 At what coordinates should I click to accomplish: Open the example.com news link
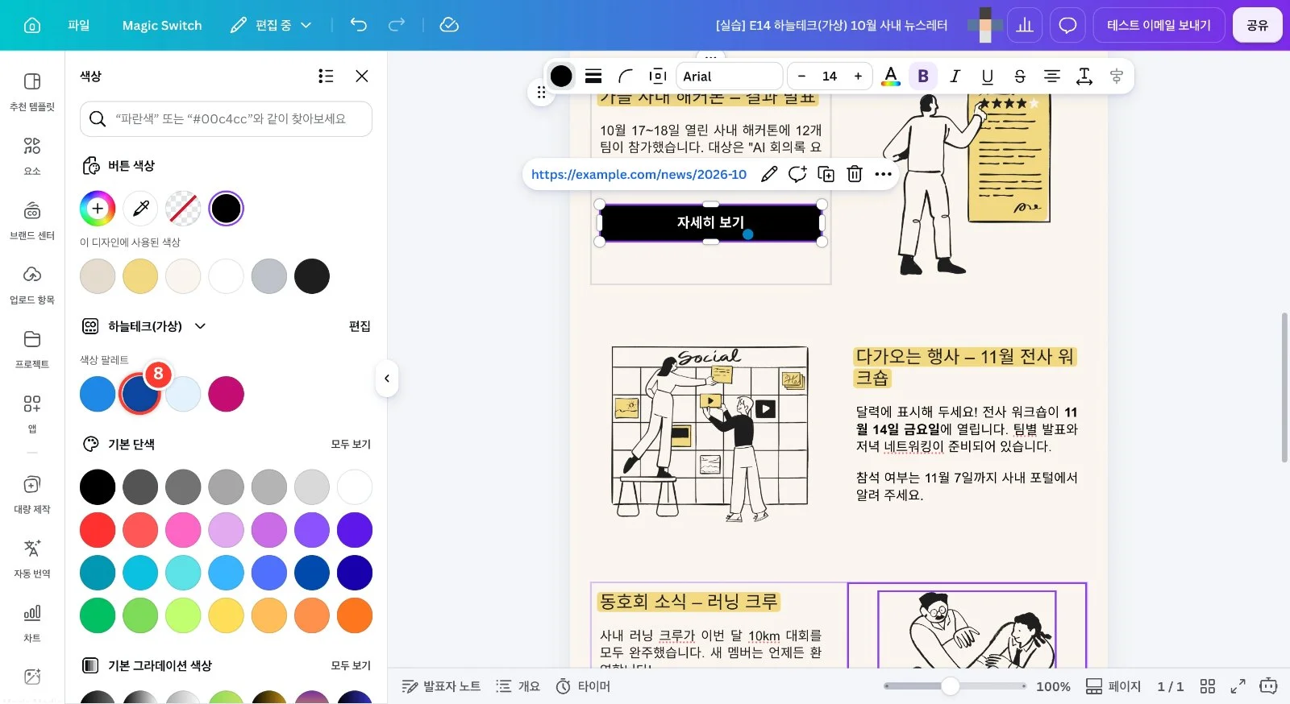tap(639, 174)
